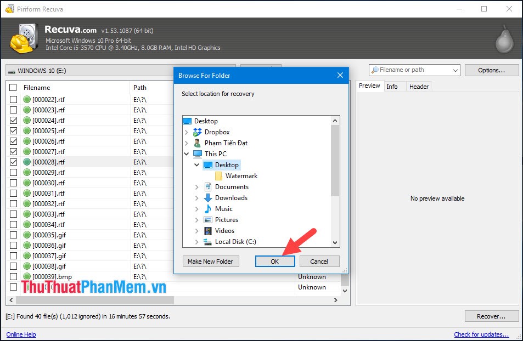Click the file list horizontal scrollbar thumb
Viewport: 523px width, 341px height.
click(x=95, y=300)
